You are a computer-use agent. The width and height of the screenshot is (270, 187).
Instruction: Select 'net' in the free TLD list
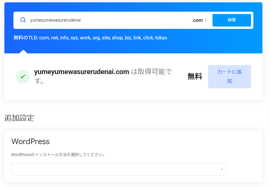click(x=55, y=38)
